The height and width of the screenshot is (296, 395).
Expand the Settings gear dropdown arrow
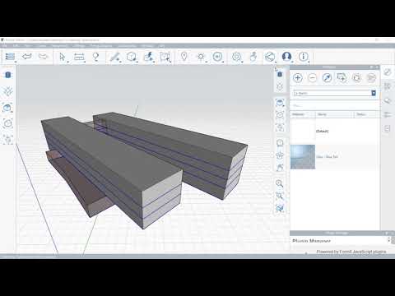point(242,62)
